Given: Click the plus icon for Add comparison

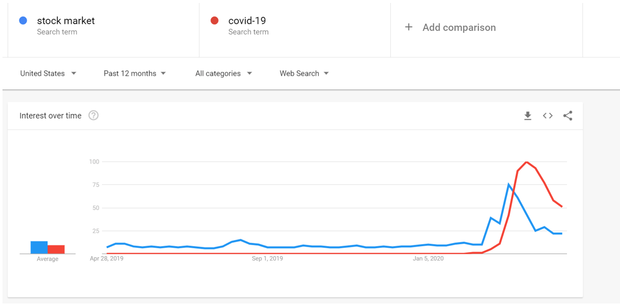Looking at the screenshot, I should [409, 27].
